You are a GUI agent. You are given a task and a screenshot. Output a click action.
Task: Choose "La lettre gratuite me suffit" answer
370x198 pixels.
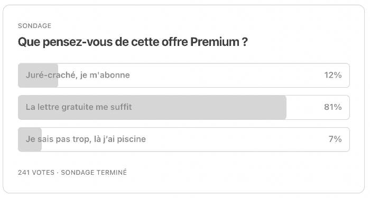tap(184, 107)
